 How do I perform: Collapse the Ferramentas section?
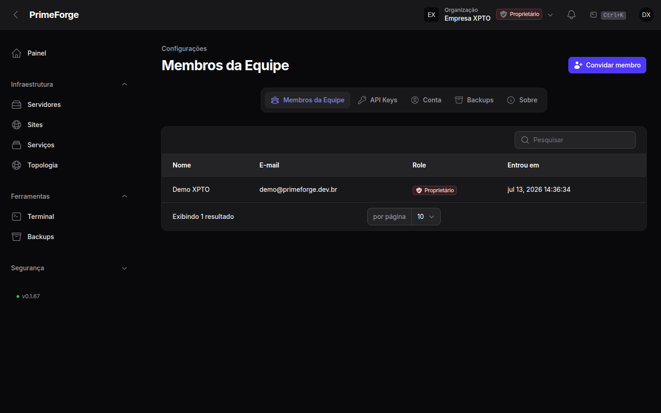124,196
